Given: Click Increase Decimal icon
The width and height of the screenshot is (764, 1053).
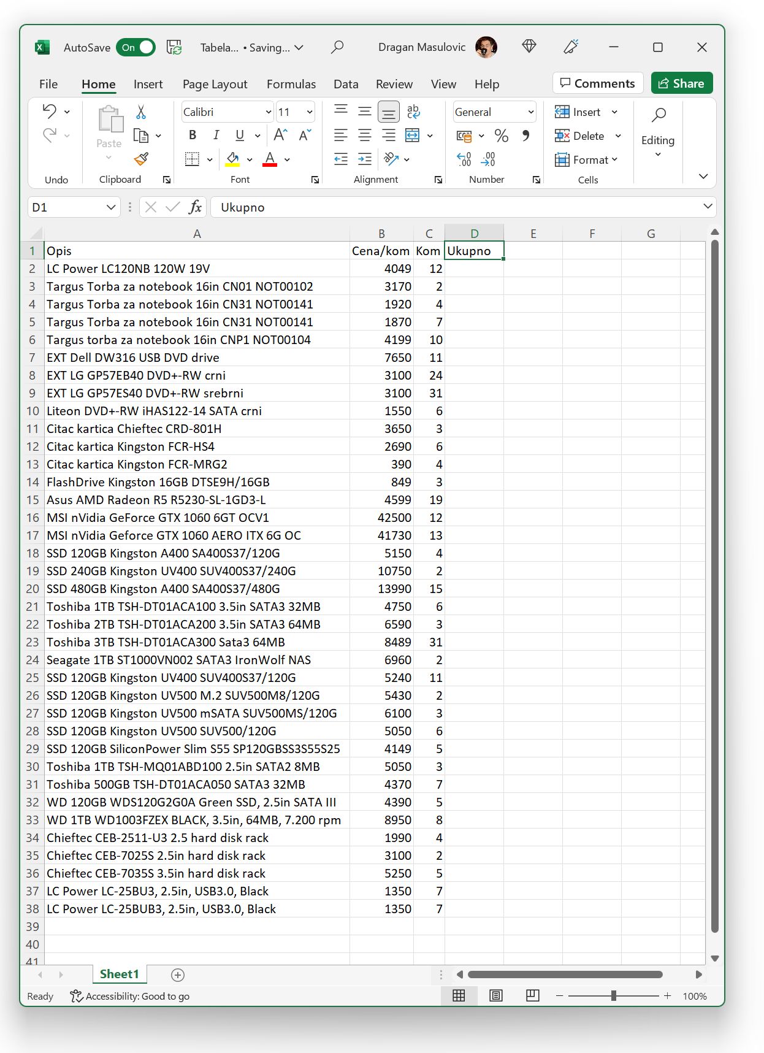Looking at the screenshot, I should click(x=464, y=159).
